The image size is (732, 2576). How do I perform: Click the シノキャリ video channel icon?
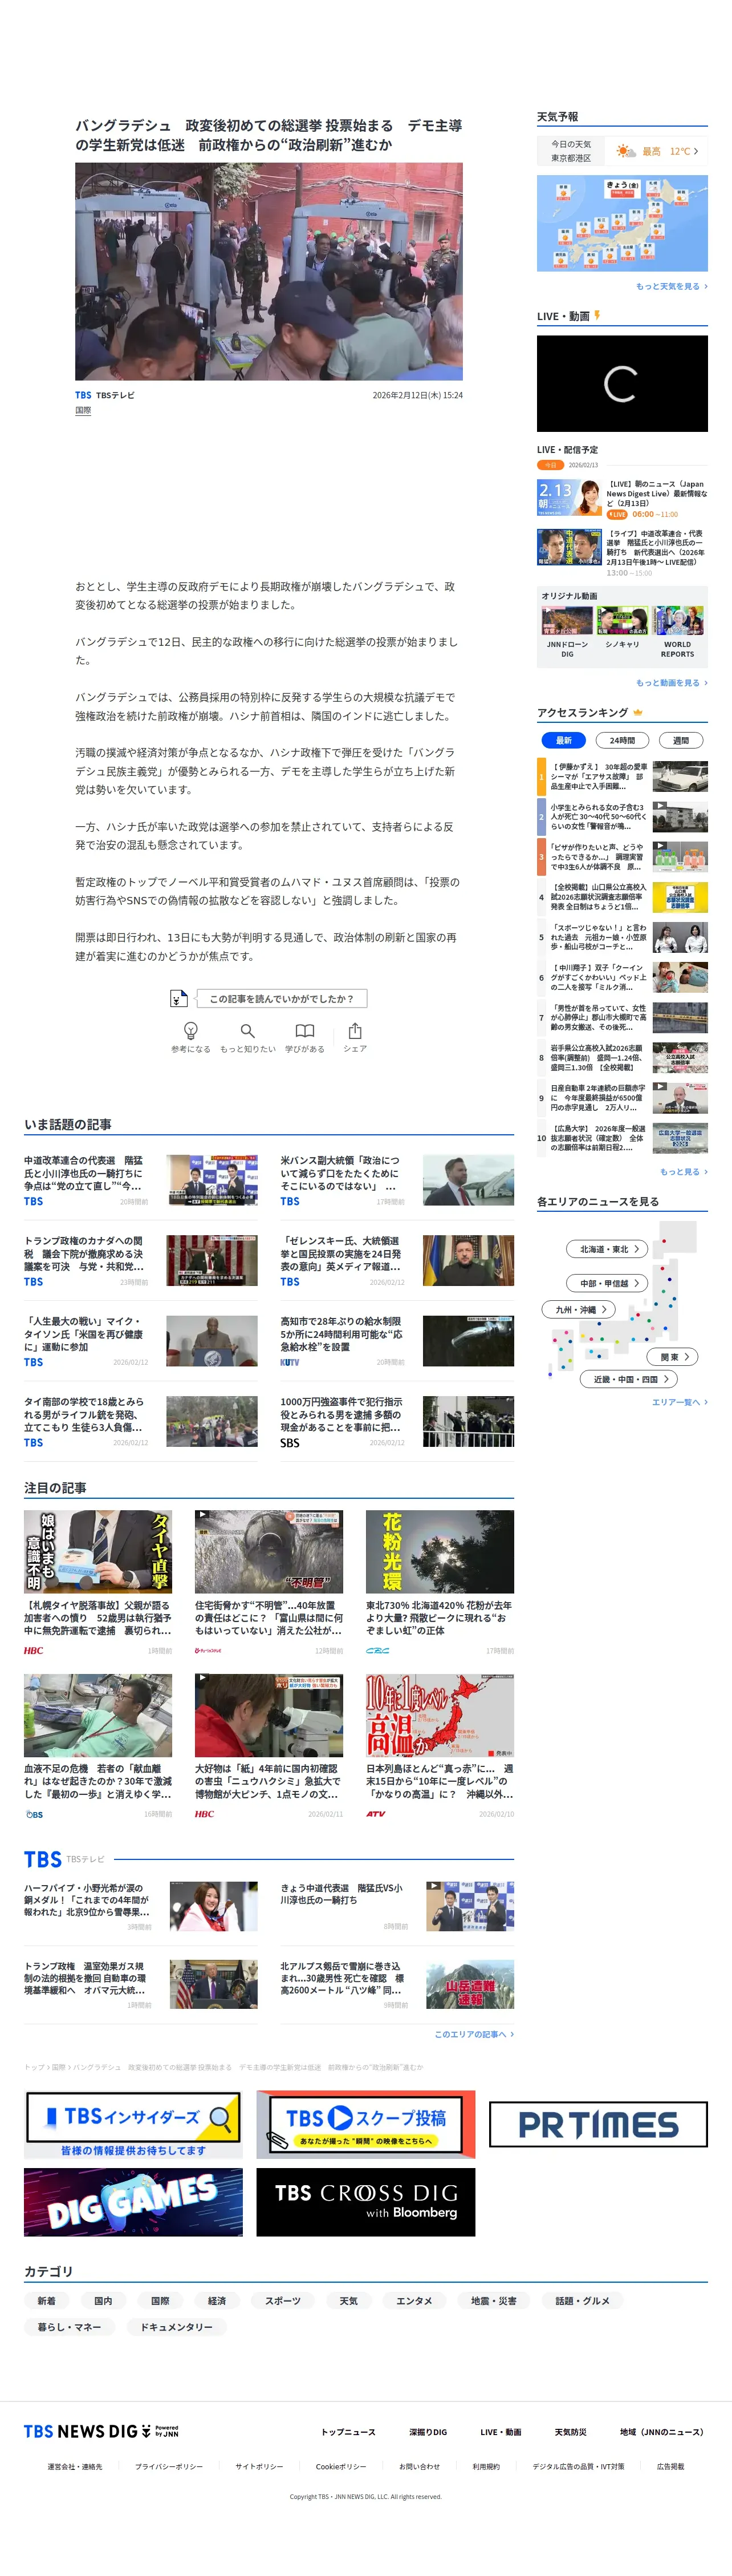coord(622,620)
